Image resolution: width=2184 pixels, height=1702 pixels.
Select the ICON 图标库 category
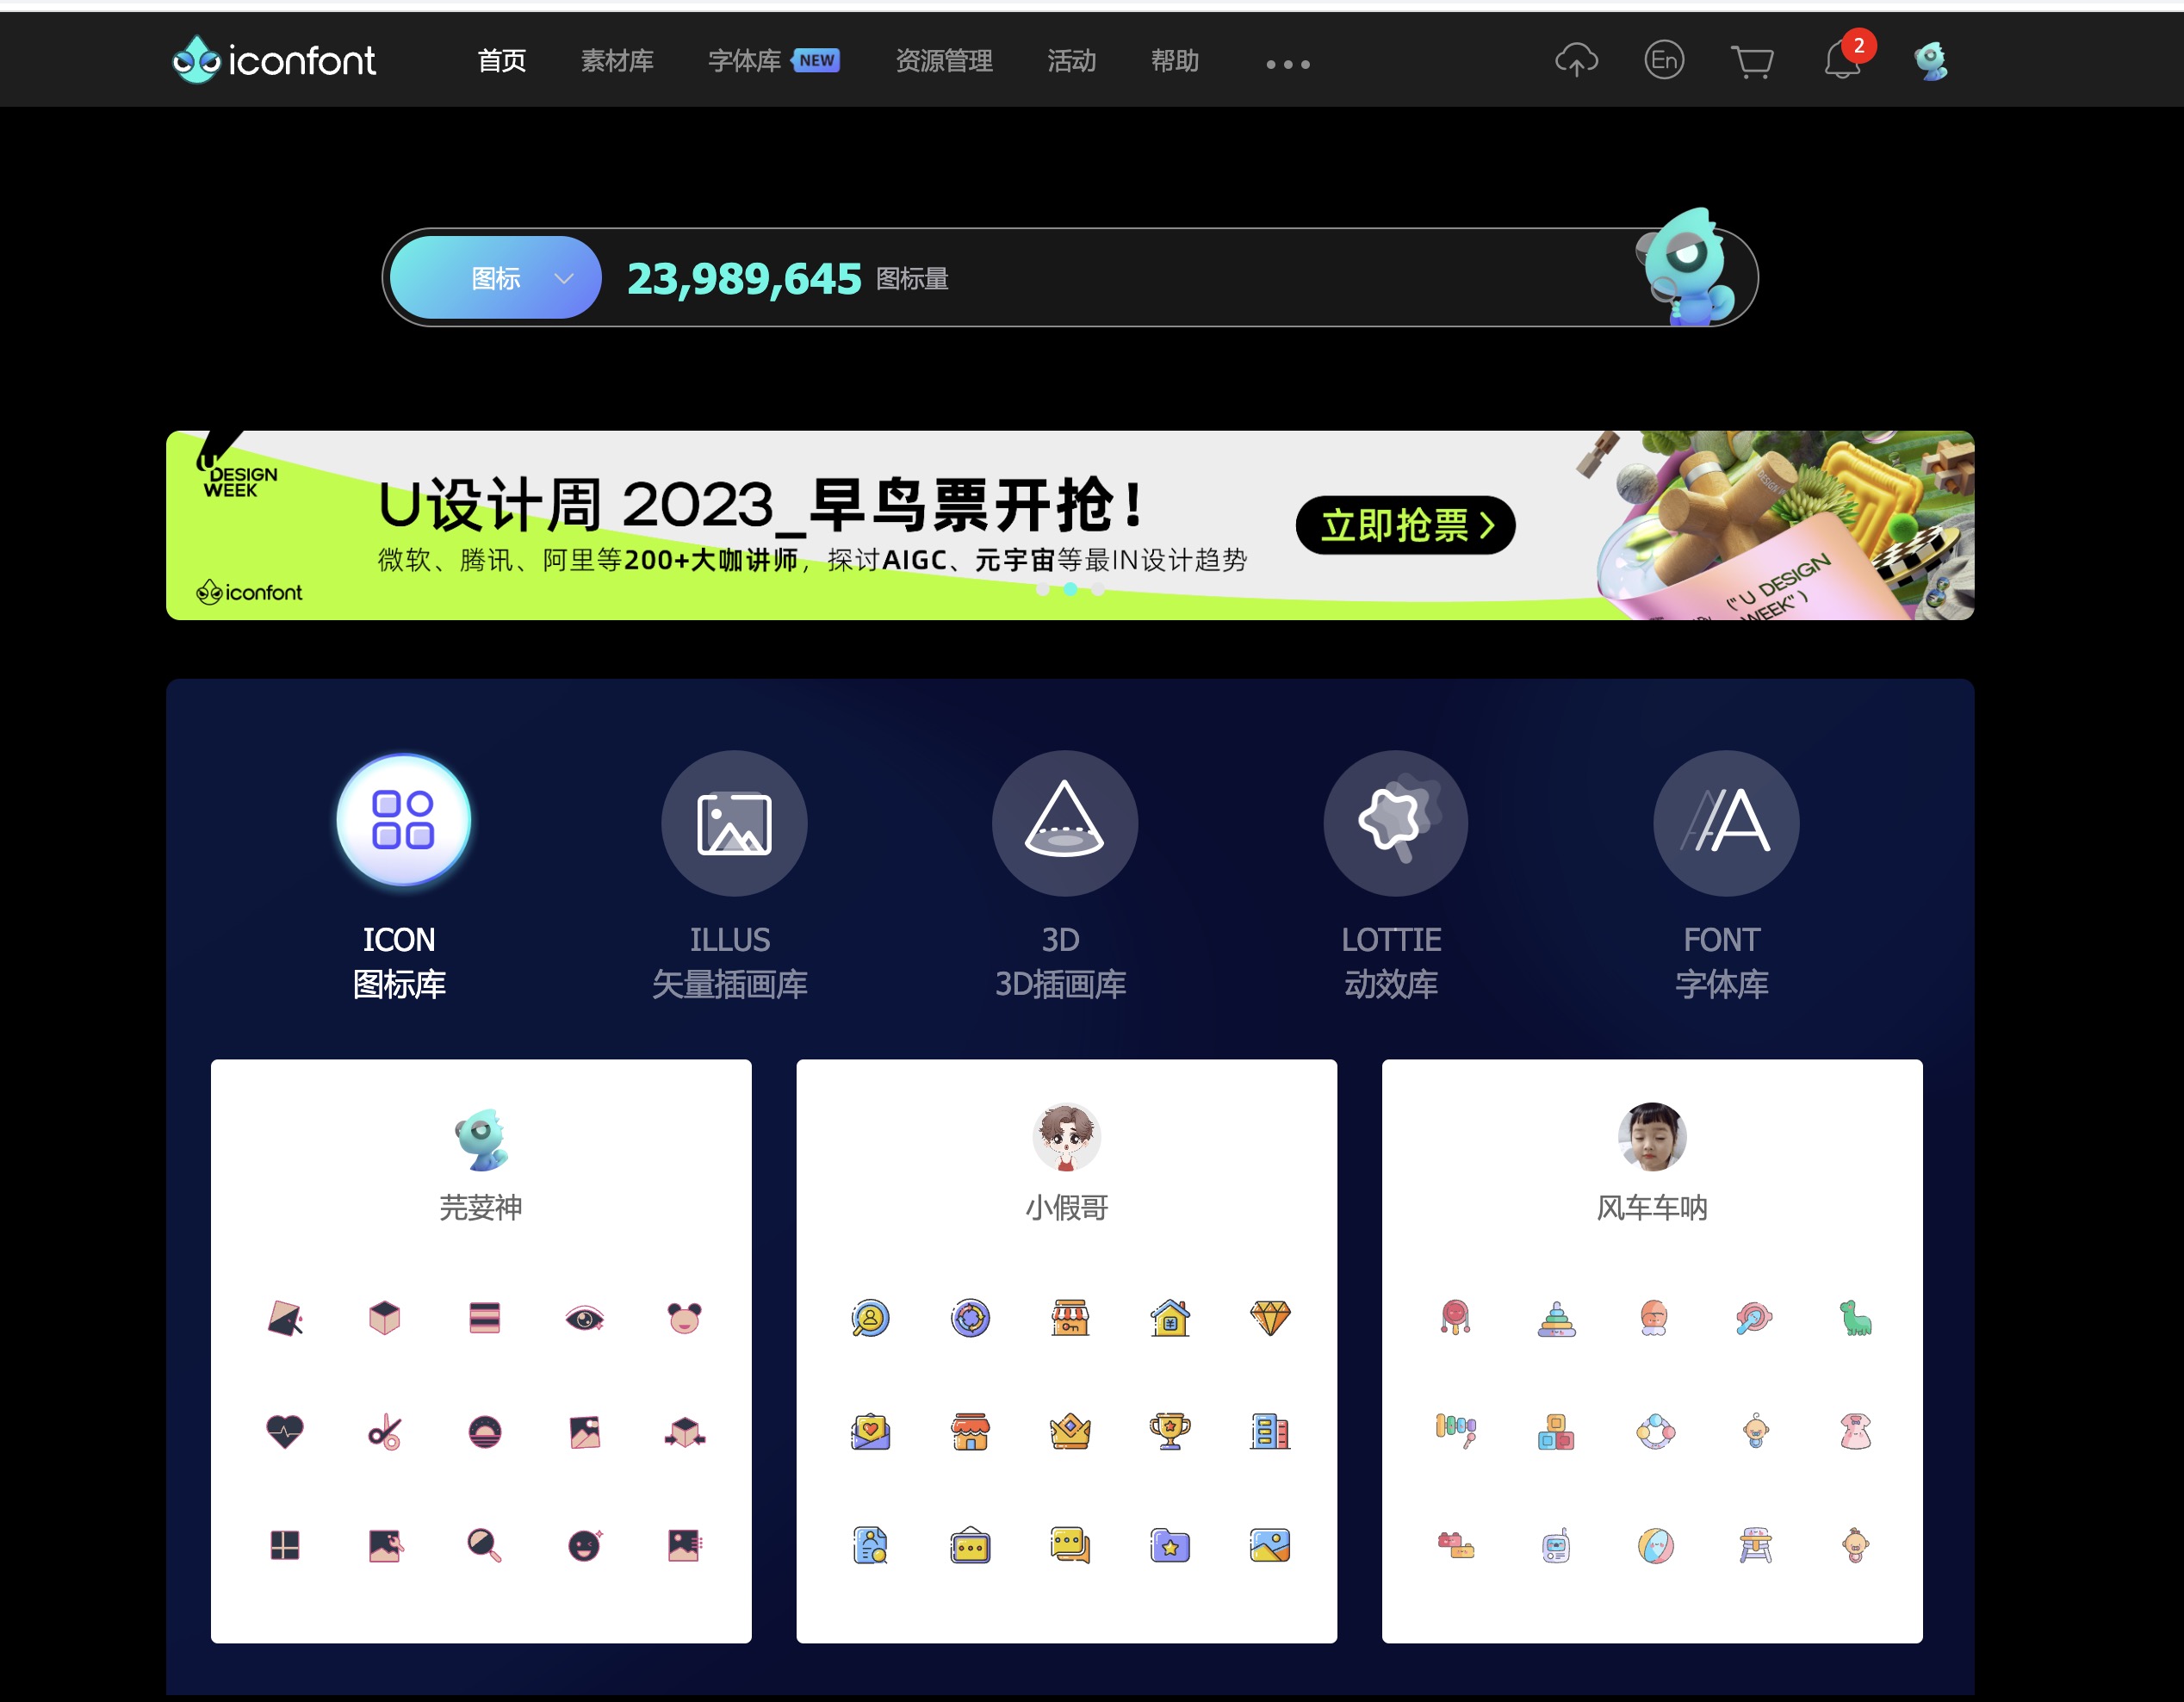pyautogui.click(x=402, y=822)
